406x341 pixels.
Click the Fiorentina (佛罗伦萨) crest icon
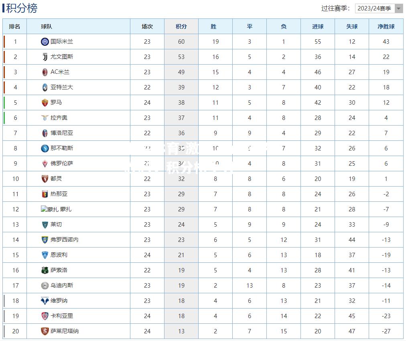(x=45, y=164)
